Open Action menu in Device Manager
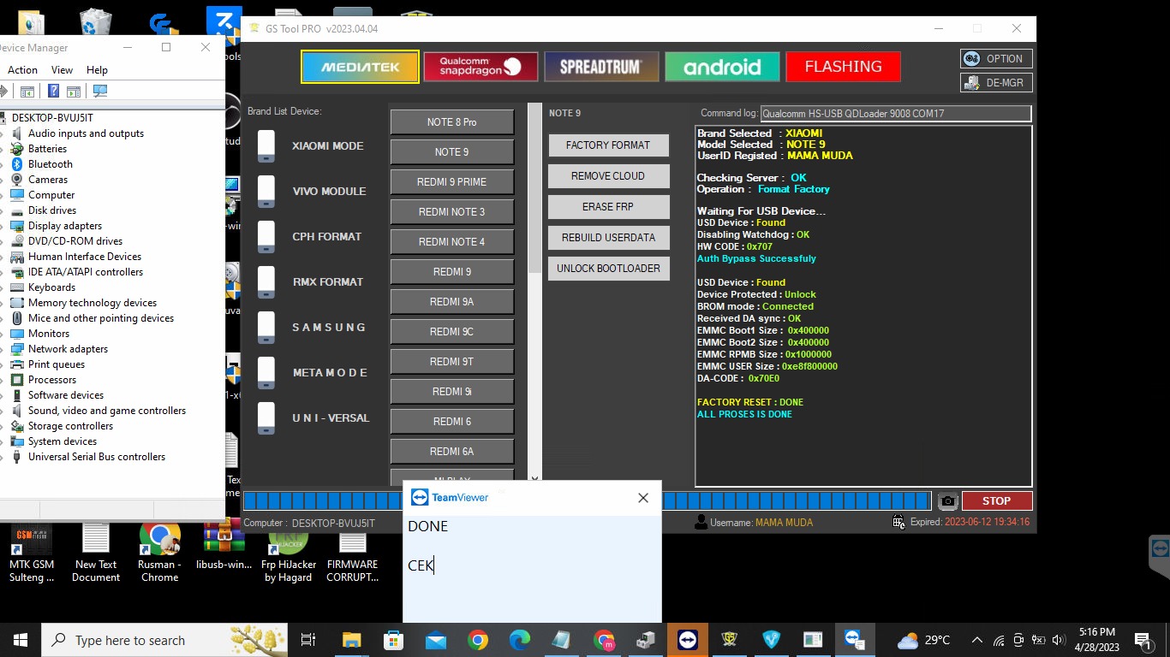The height and width of the screenshot is (657, 1170). (22, 70)
